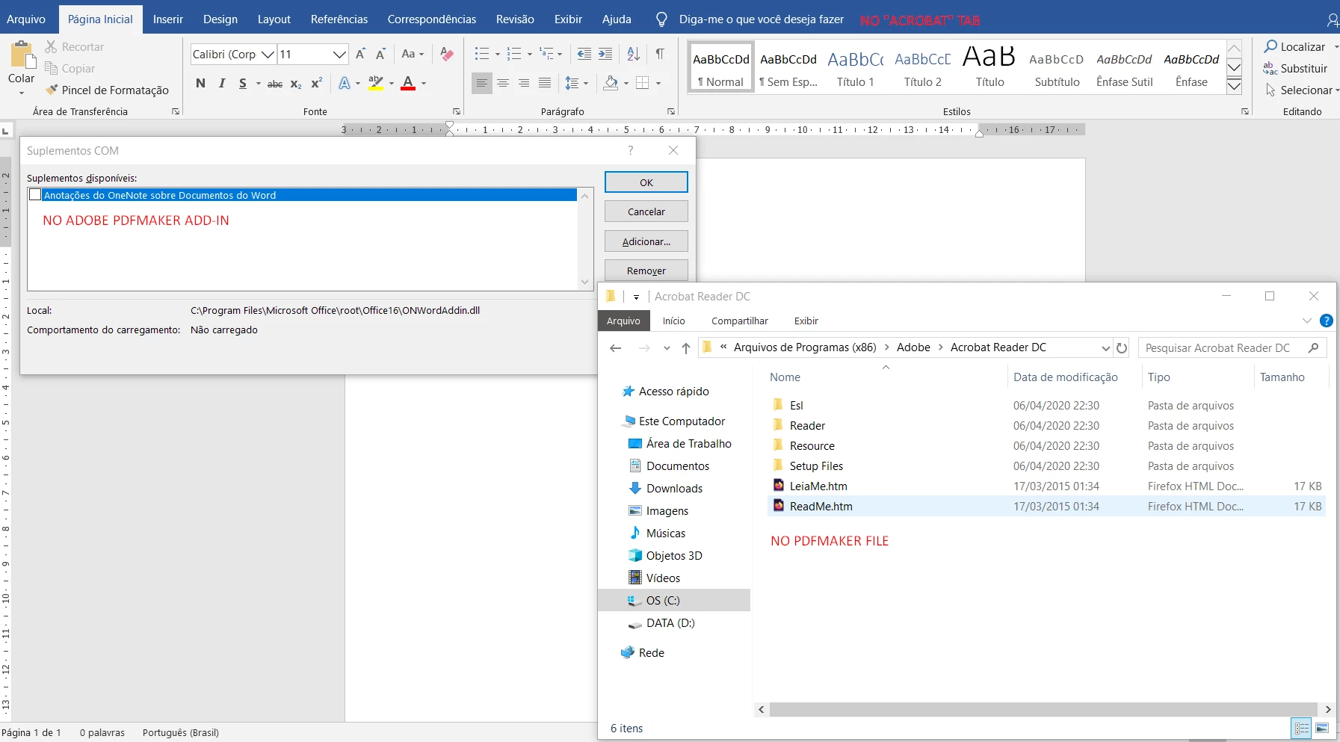The height and width of the screenshot is (742, 1340).
Task: Open the Localizar search tool
Action: coord(1294,47)
